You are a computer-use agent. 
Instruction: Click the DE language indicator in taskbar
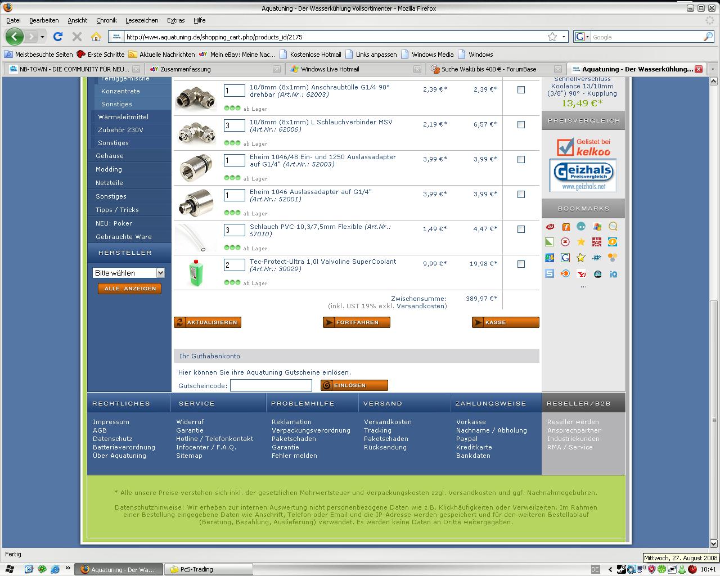pos(595,569)
